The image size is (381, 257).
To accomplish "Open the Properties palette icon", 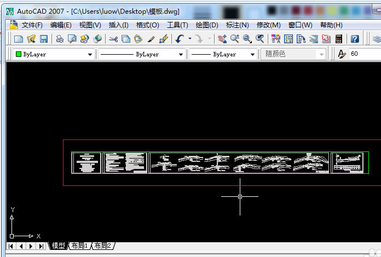I will [276, 39].
